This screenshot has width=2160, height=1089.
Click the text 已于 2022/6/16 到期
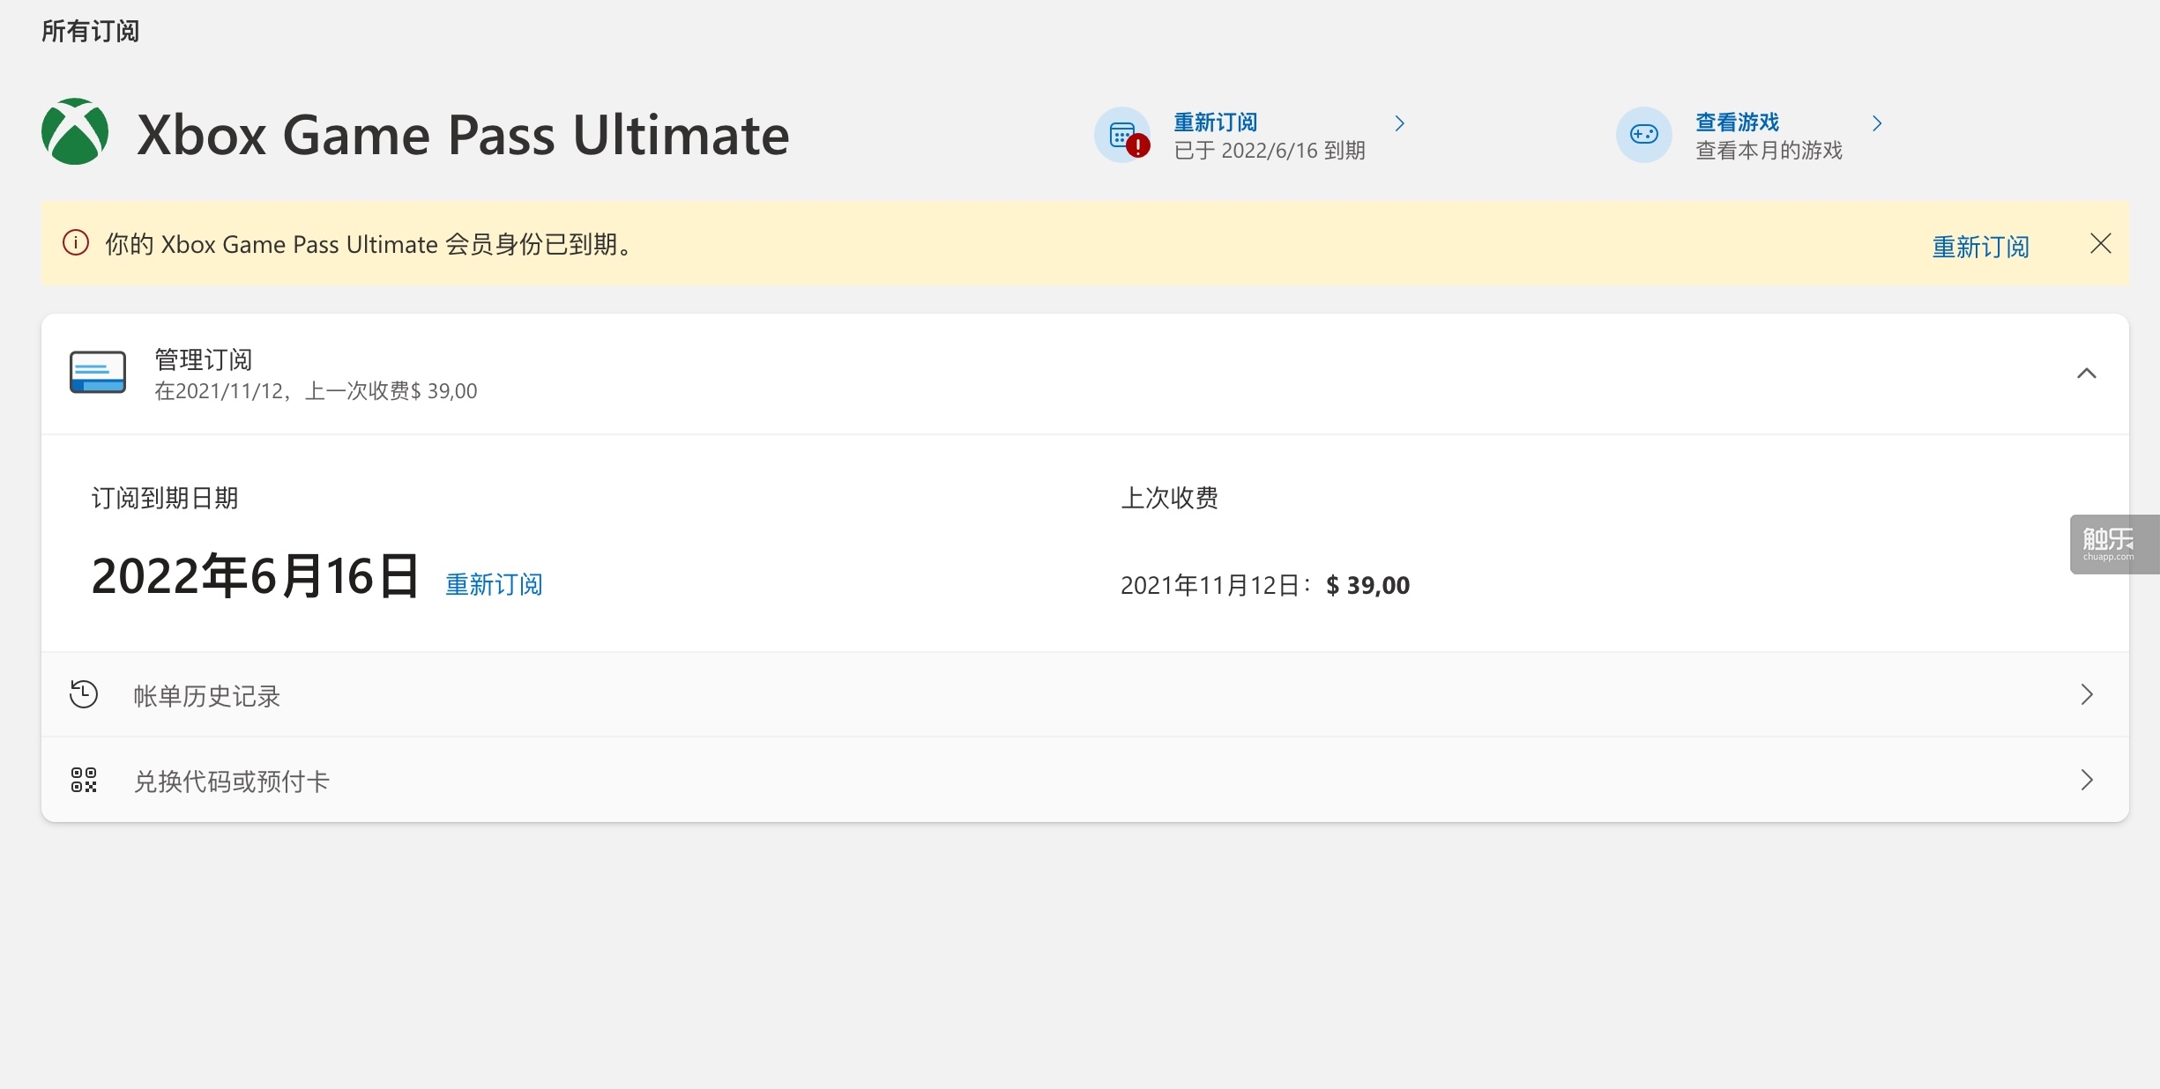[x=1270, y=151]
